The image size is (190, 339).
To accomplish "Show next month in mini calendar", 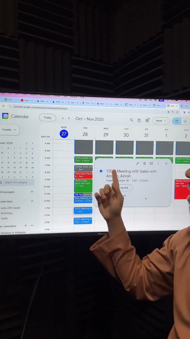I will (32, 143).
